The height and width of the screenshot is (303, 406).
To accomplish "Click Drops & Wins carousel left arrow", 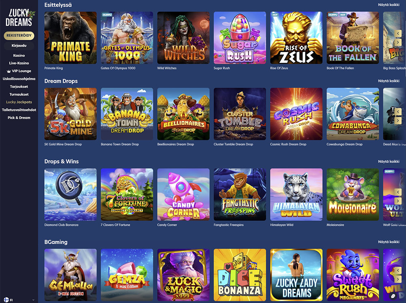I will (398, 192).
